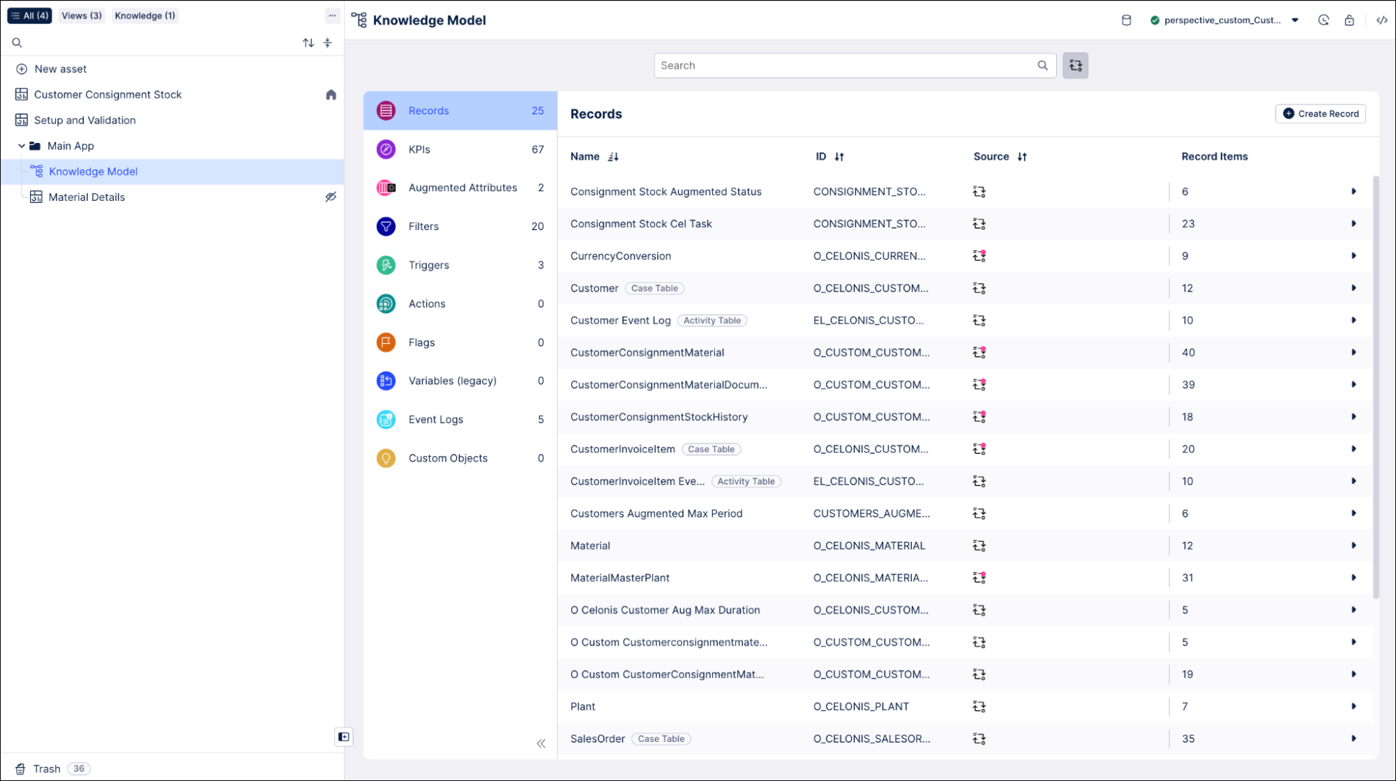The width and height of the screenshot is (1396, 781).
Task: Select Material Details in sidebar
Action: (87, 197)
